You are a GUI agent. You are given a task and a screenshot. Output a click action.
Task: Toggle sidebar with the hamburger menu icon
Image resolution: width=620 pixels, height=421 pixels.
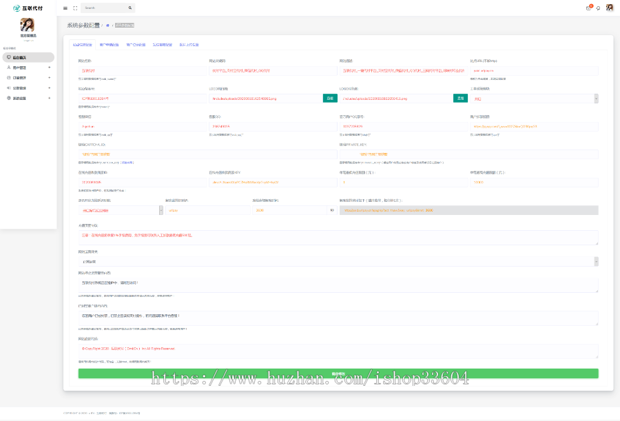pos(65,8)
